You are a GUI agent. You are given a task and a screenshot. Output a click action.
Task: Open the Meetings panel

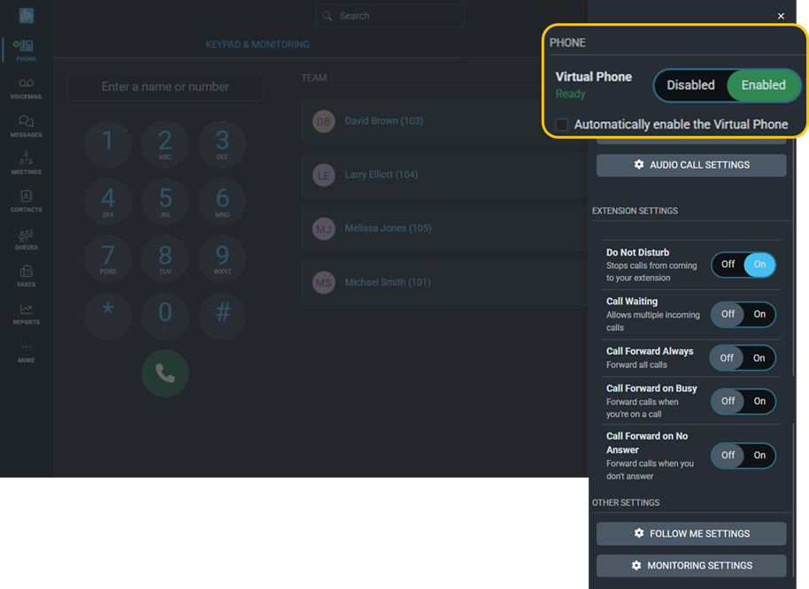point(26,164)
